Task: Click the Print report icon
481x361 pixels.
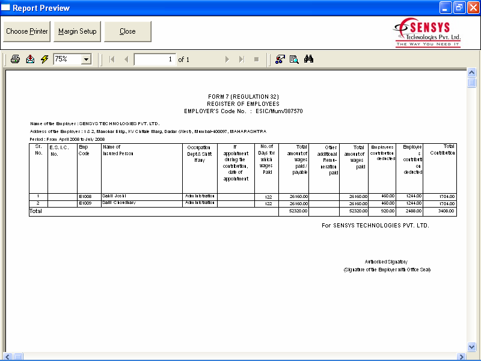Action: 16,59
